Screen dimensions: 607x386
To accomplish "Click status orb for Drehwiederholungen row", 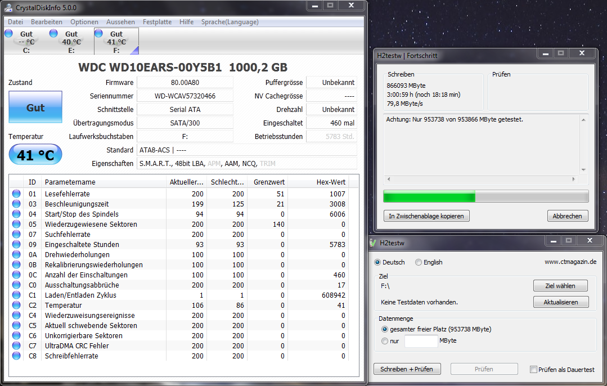I will coord(16,254).
